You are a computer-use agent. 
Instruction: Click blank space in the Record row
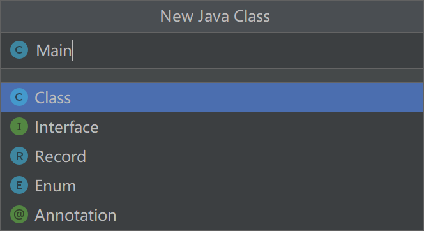[254, 156]
